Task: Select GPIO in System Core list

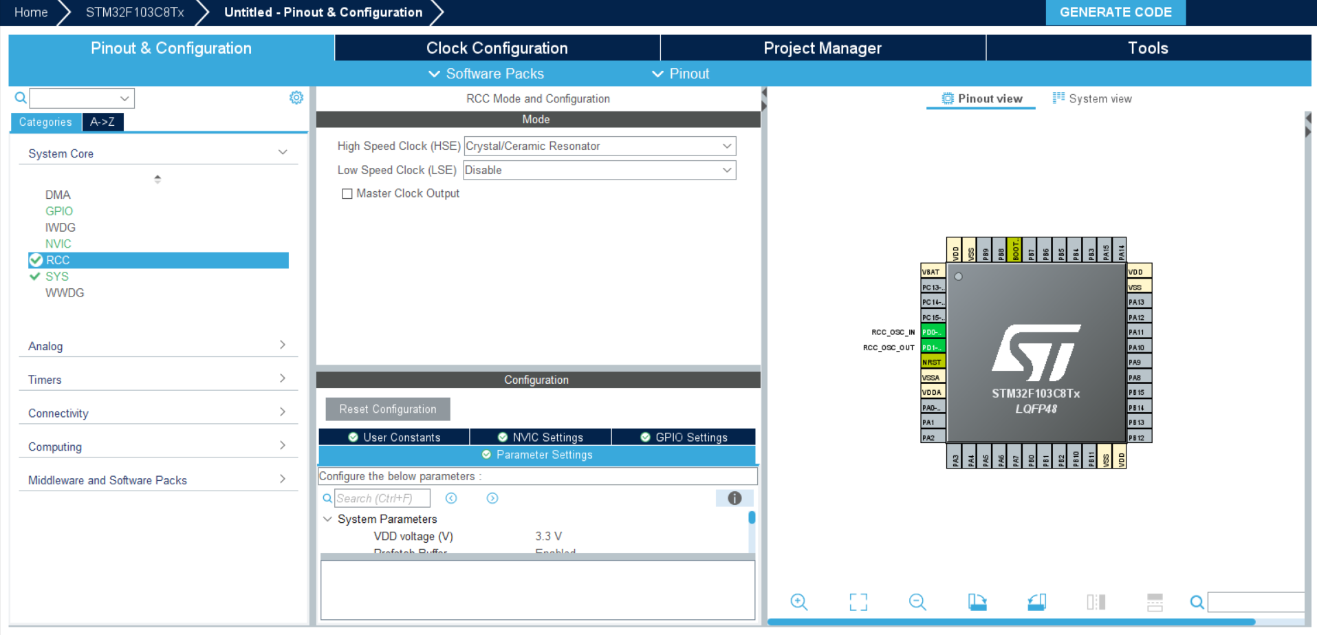Action: (59, 211)
